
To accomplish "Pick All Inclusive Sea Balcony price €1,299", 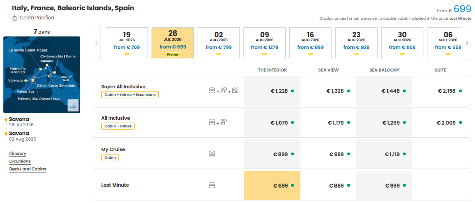I will point(384,123).
